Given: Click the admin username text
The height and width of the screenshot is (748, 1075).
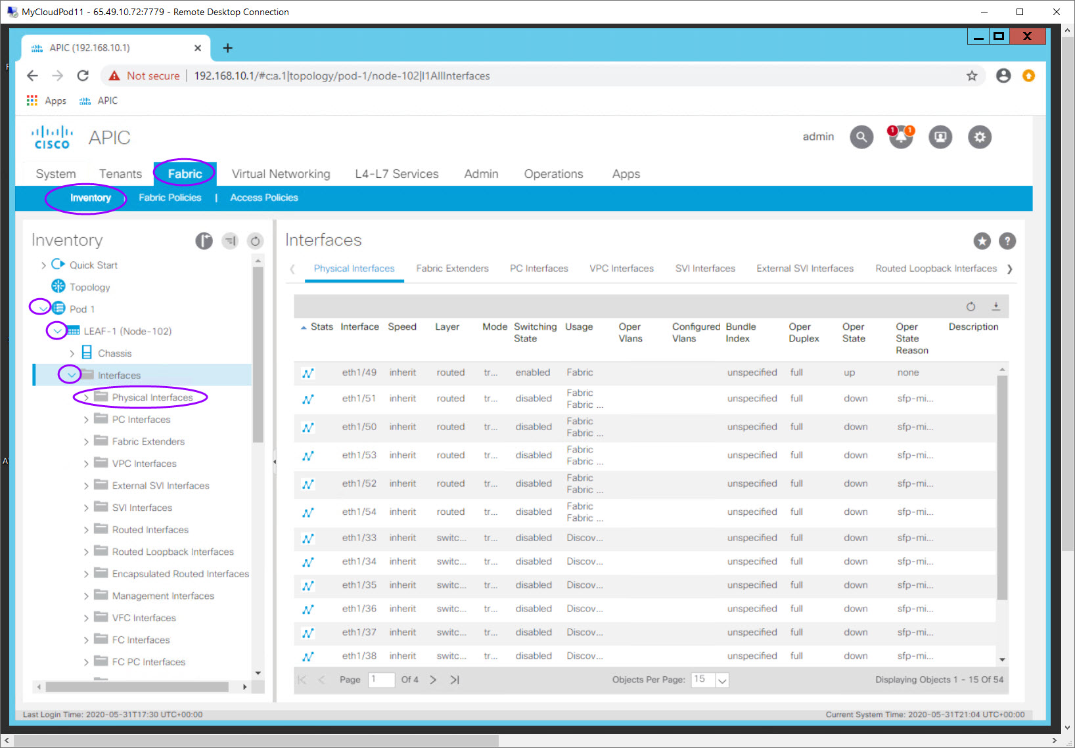Looking at the screenshot, I should coord(818,137).
